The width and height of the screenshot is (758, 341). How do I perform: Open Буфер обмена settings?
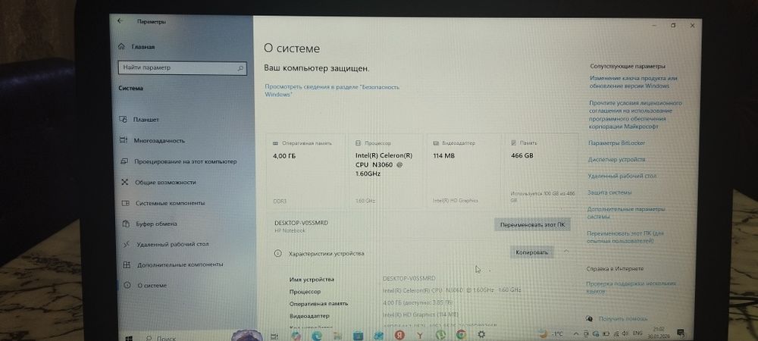[157, 224]
